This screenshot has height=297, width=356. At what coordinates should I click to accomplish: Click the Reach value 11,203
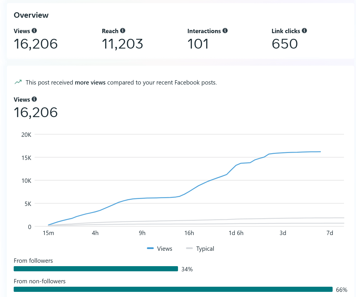click(122, 44)
